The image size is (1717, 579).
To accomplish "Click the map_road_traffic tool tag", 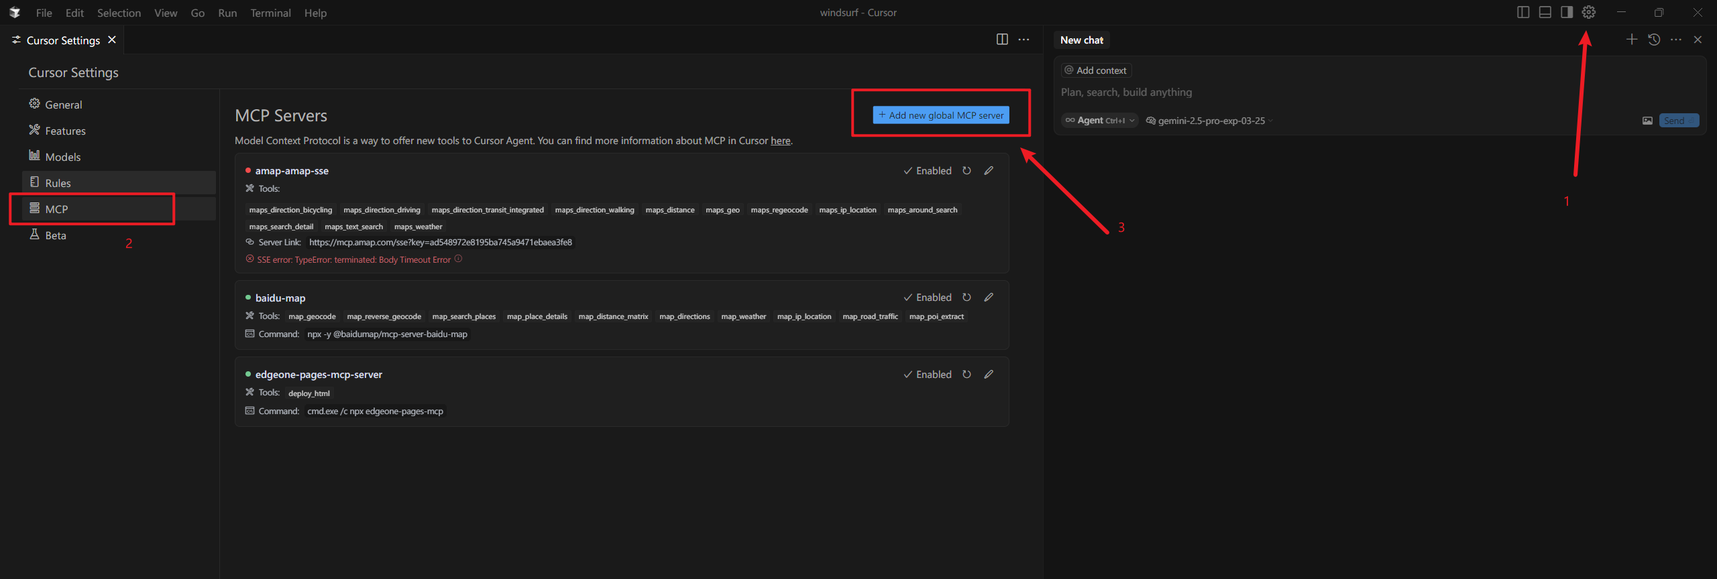I will click(x=870, y=316).
